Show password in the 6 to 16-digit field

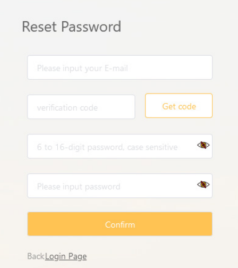tap(203, 145)
